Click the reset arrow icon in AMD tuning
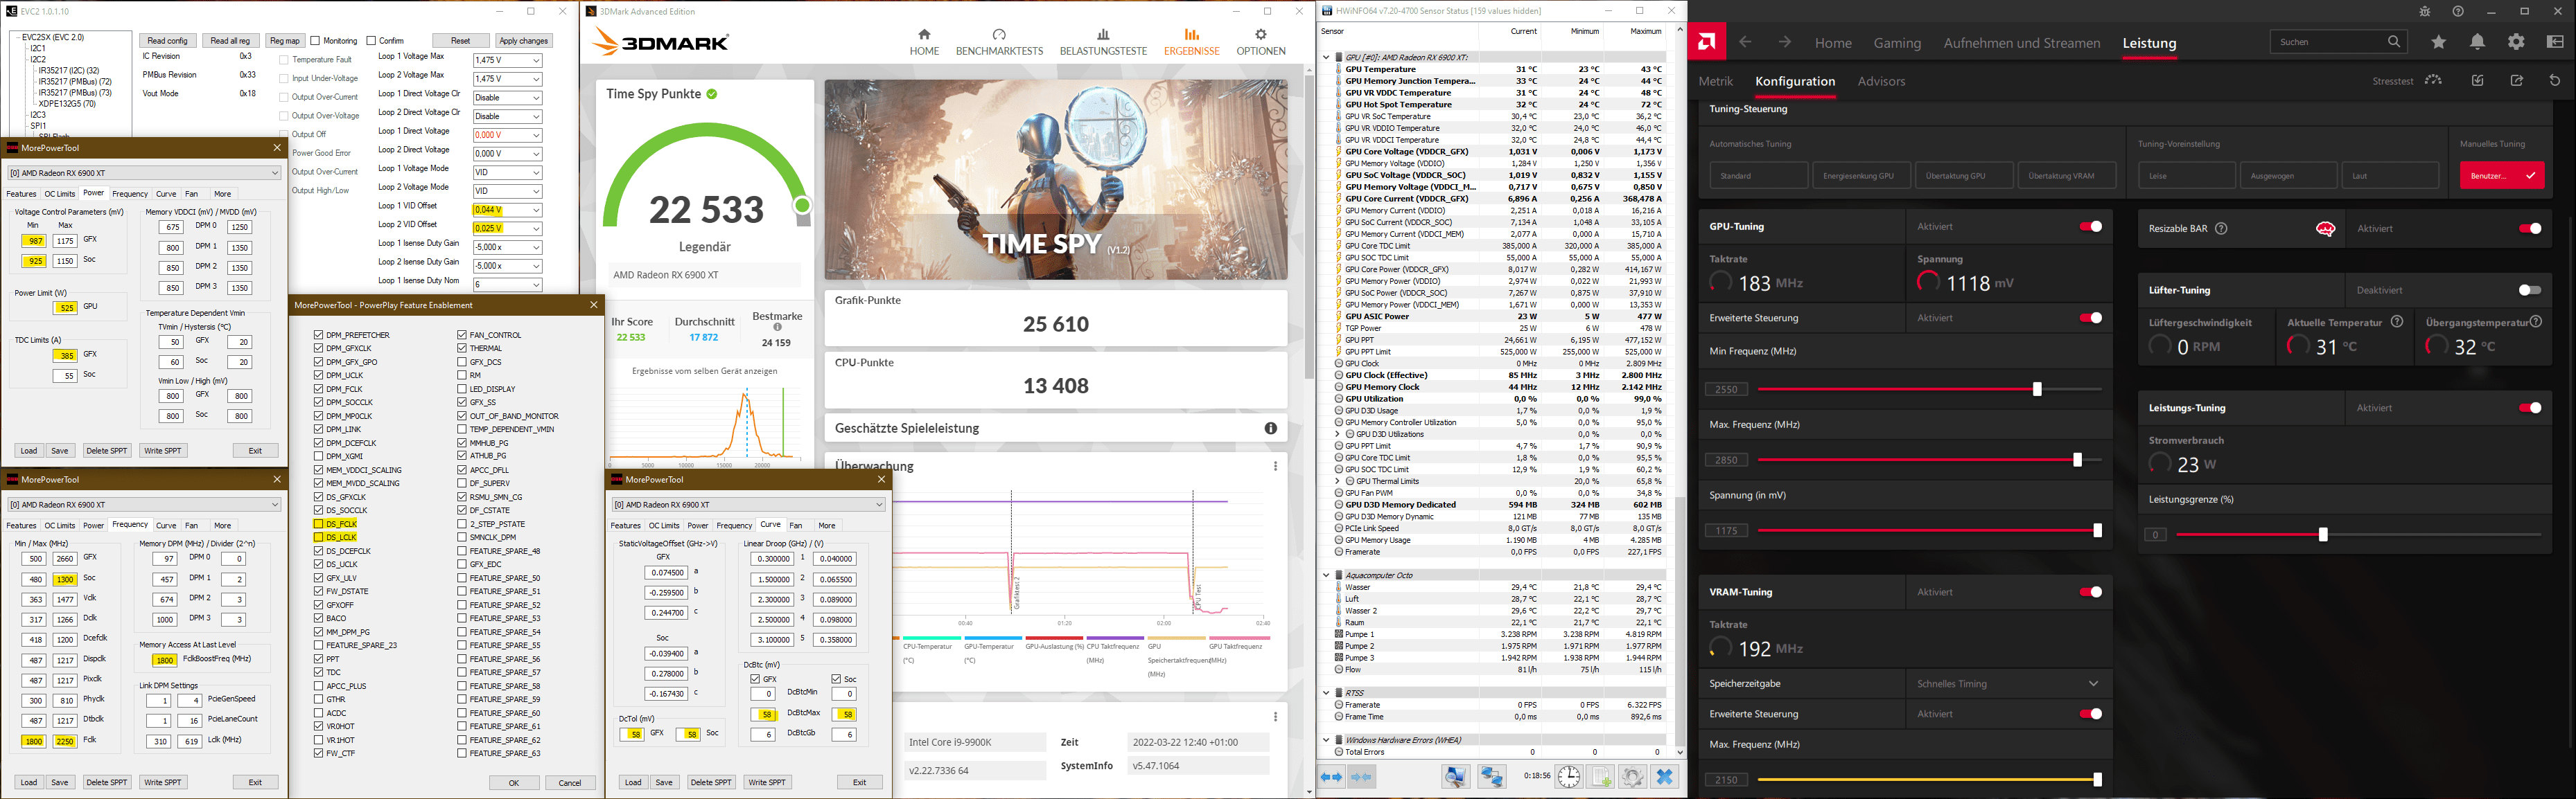Viewport: 2576px width, 799px height. pos(2555,81)
